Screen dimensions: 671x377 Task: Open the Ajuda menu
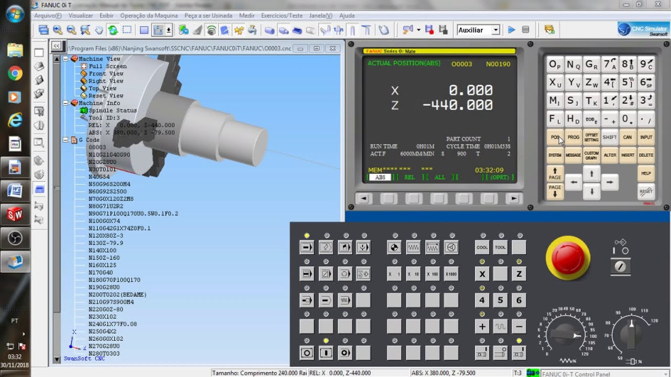coord(347,16)
